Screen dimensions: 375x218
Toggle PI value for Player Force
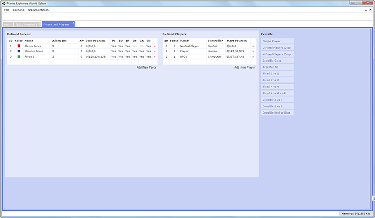[114, 46]
